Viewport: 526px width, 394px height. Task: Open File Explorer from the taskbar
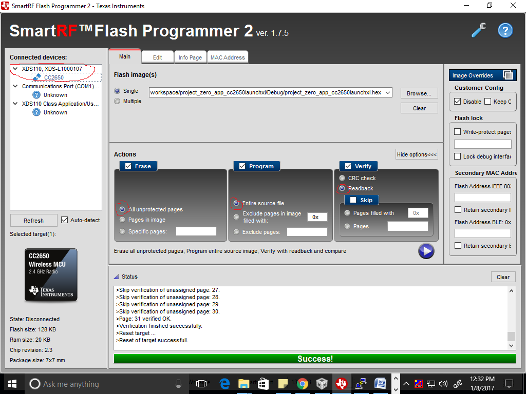pos(244,384)
